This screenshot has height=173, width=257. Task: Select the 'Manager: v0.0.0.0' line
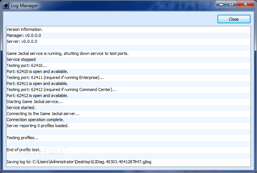coord(128,35)
